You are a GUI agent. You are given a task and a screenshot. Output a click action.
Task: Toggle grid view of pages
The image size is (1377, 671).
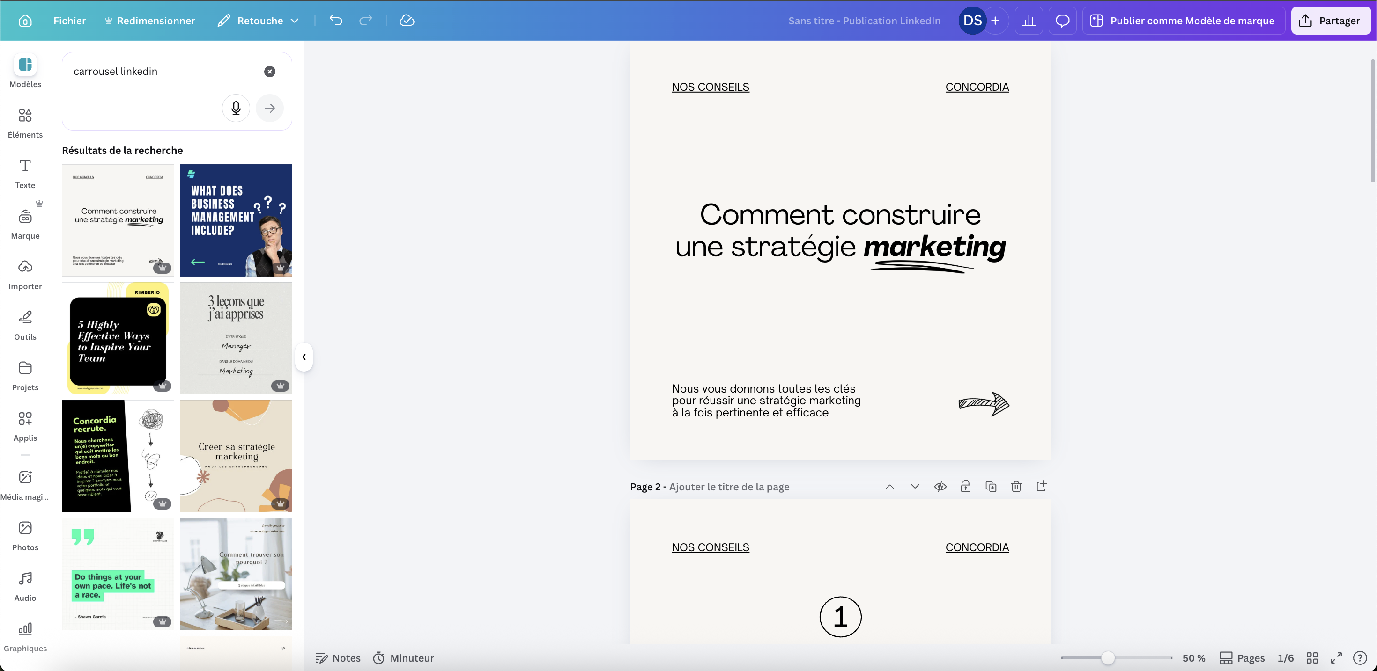coord(1312,657)
